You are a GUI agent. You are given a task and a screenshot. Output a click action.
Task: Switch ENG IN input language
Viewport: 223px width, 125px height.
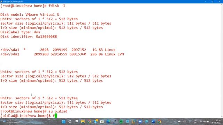(195, 122)
